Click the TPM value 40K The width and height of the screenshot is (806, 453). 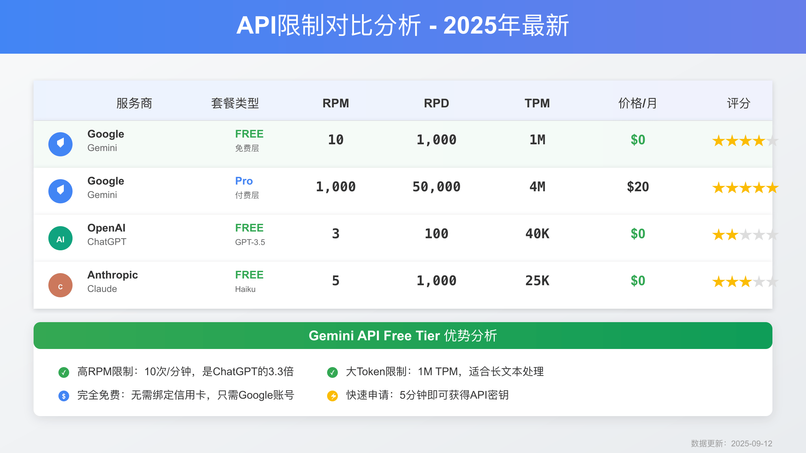tap(537, 234)
